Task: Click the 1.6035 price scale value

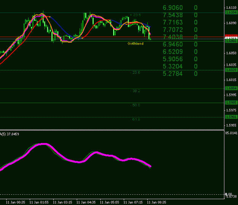Action: click(x=231, y=65)
